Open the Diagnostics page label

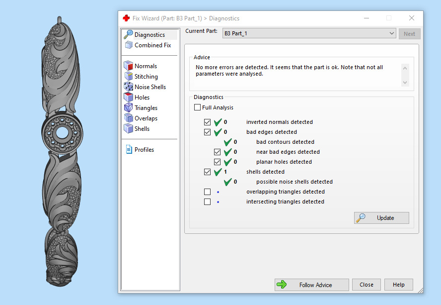149,35
